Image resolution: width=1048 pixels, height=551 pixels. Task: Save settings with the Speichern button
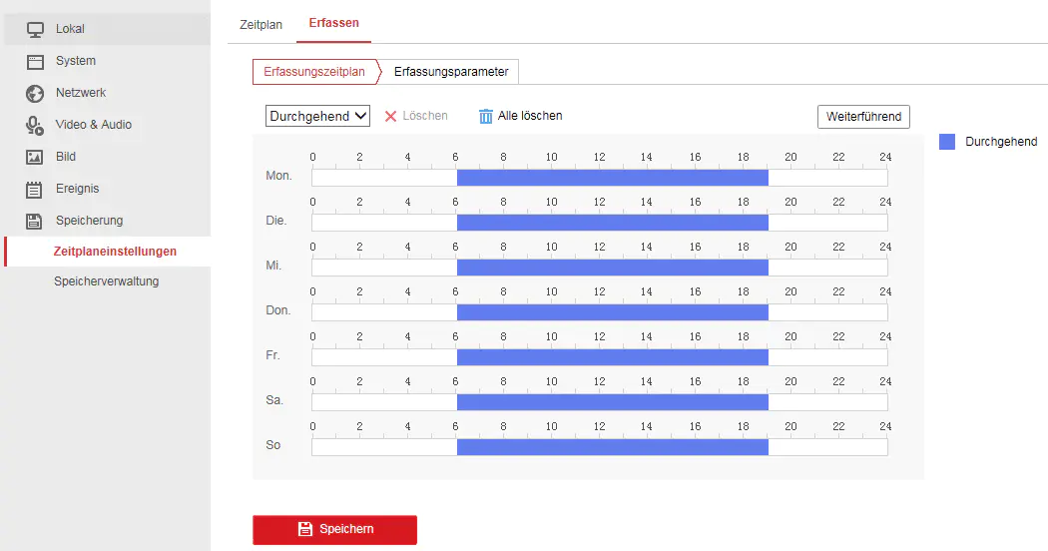[334, 529]
